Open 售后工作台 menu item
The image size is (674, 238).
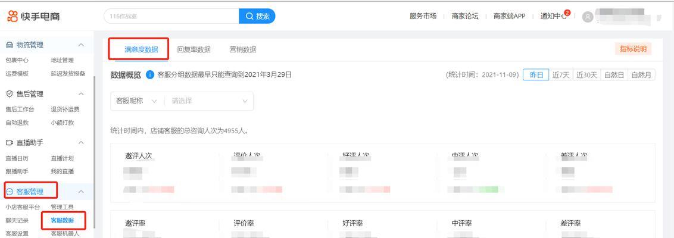tap(20, 109)
